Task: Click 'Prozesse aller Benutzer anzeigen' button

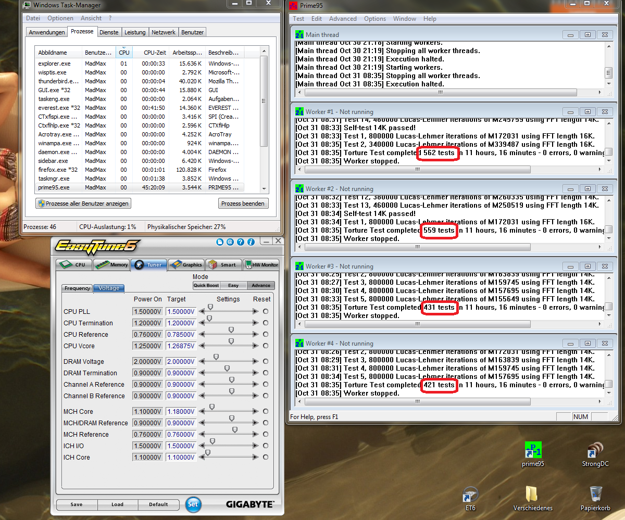Action: click(x=83, y=204)
